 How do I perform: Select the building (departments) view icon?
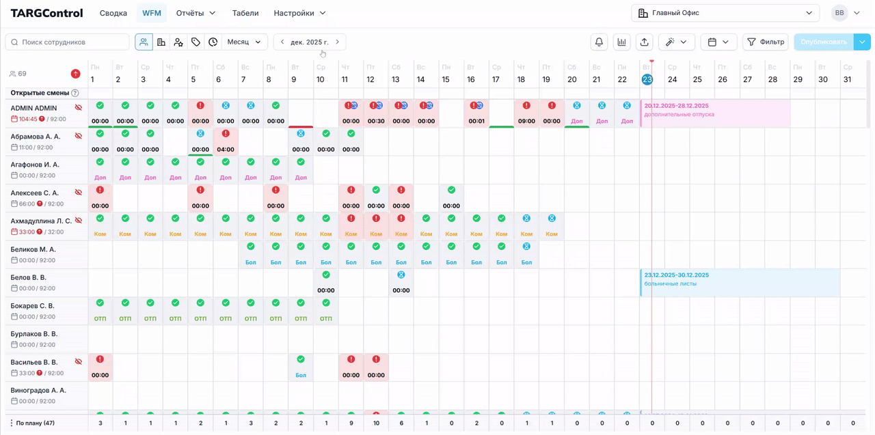click(161, 42)
